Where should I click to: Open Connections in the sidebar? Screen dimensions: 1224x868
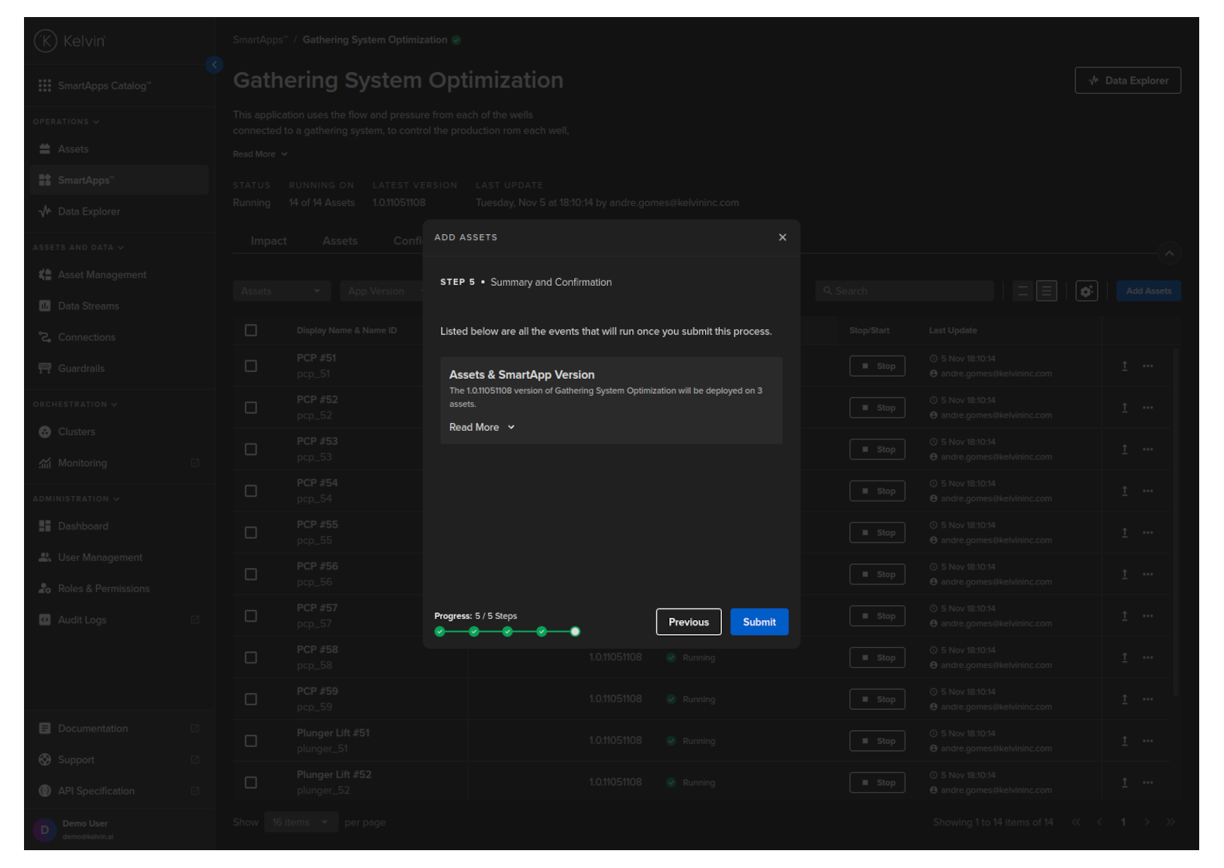click(86, 337)
